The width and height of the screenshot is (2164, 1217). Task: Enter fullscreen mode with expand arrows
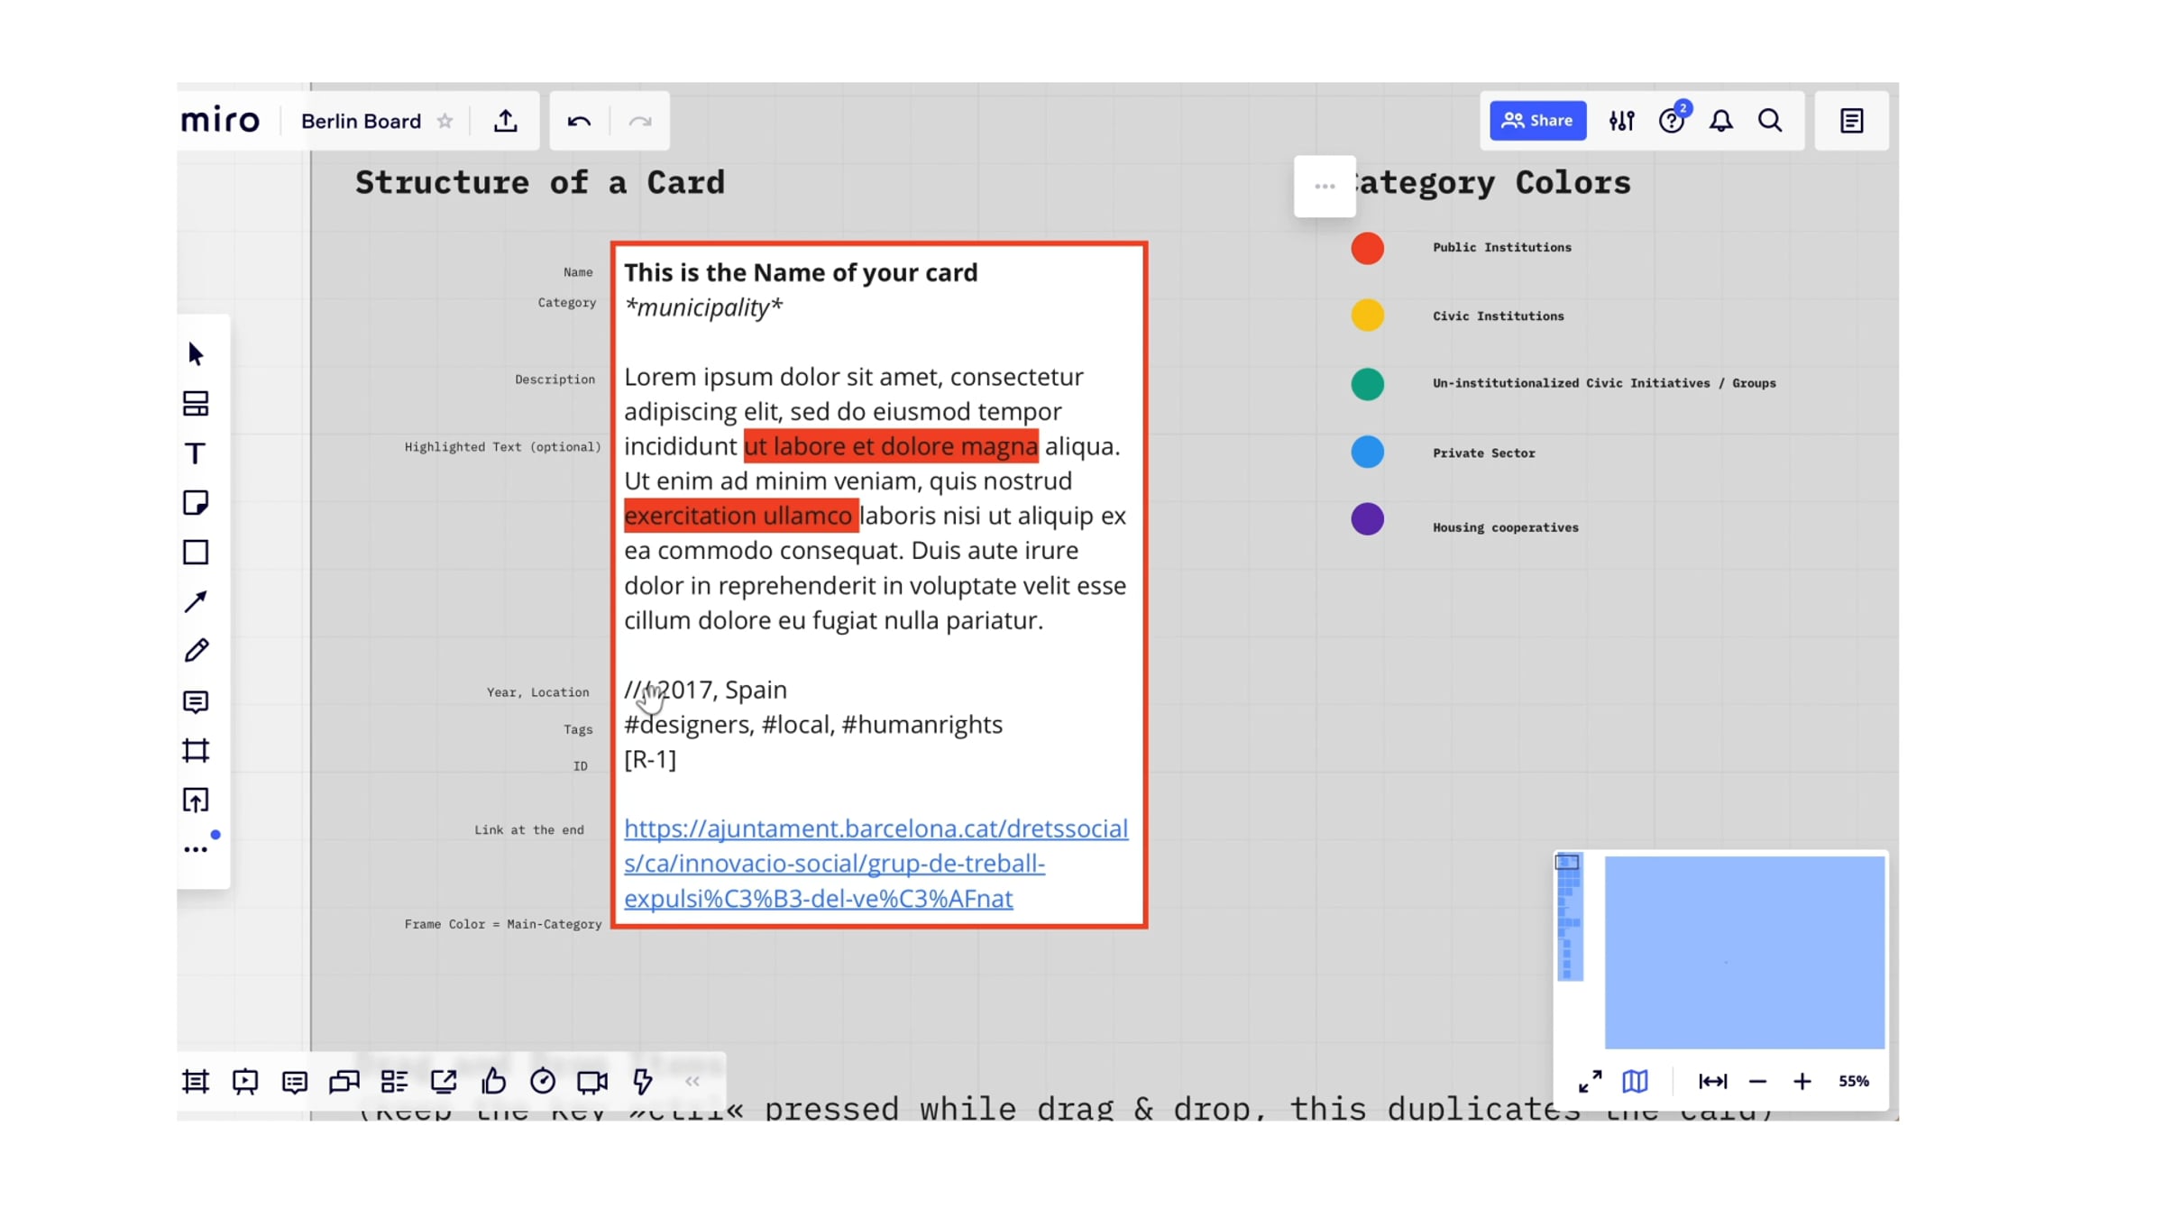1590,1081
